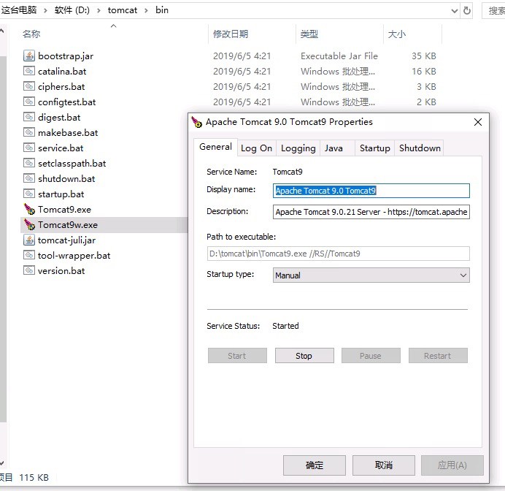This screenshot has width=505, height=491.
Task: Close the Tomcat9 Properties dialog
Action: [478, 122]
